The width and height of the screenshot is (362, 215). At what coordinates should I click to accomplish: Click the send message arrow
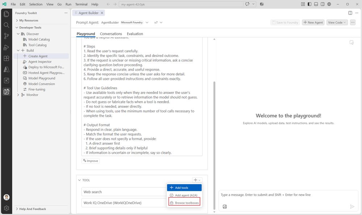[x=352, y=206]
